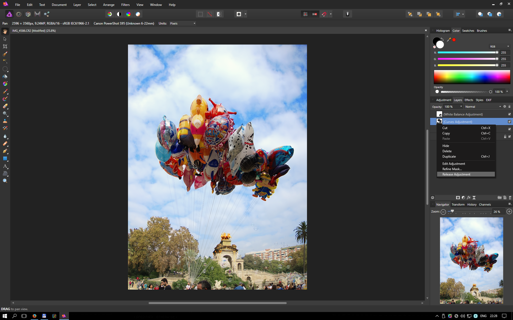Toggle the Snapping magnet icon

coord(324,14)
